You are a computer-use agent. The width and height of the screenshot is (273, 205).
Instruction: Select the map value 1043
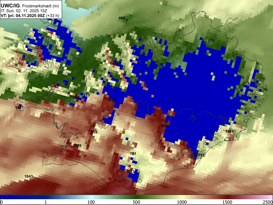(x=29, y=176)
